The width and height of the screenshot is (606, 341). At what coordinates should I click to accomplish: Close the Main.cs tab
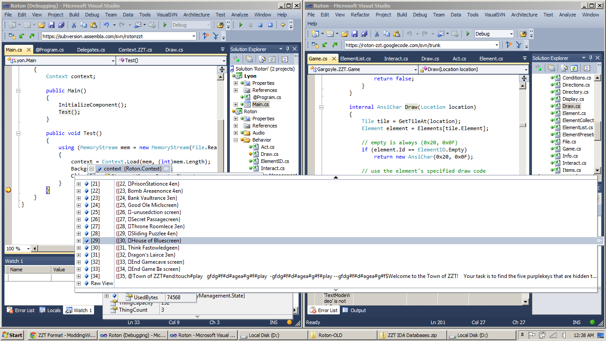tap(29, 50)
